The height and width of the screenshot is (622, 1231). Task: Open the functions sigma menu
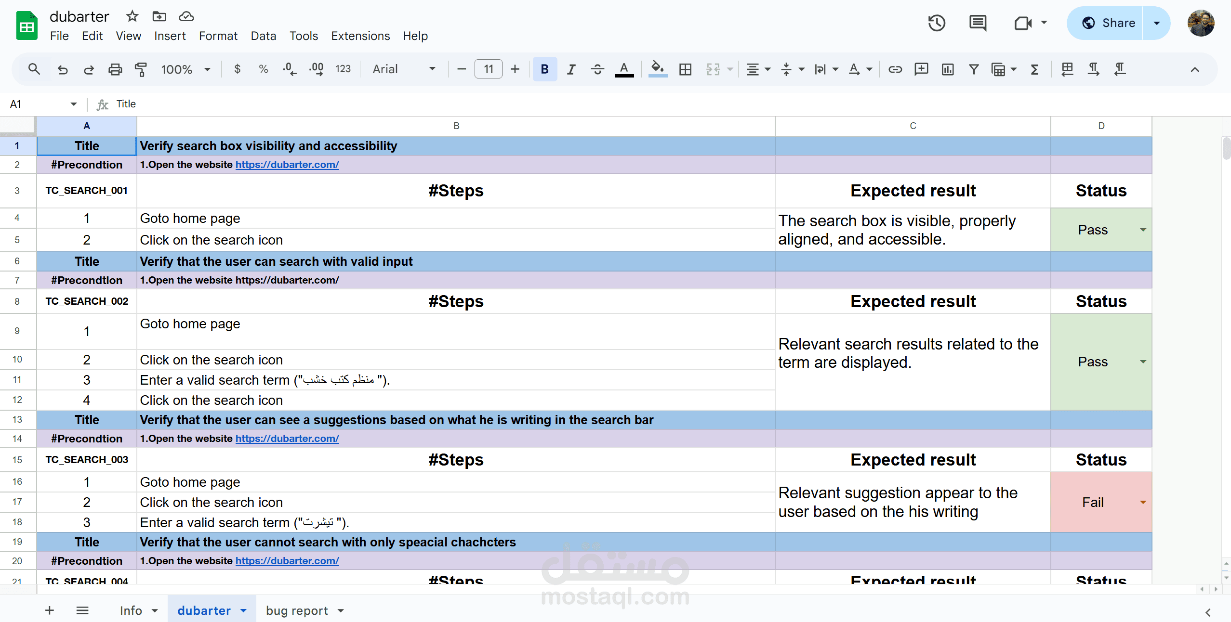(1034, 69)
